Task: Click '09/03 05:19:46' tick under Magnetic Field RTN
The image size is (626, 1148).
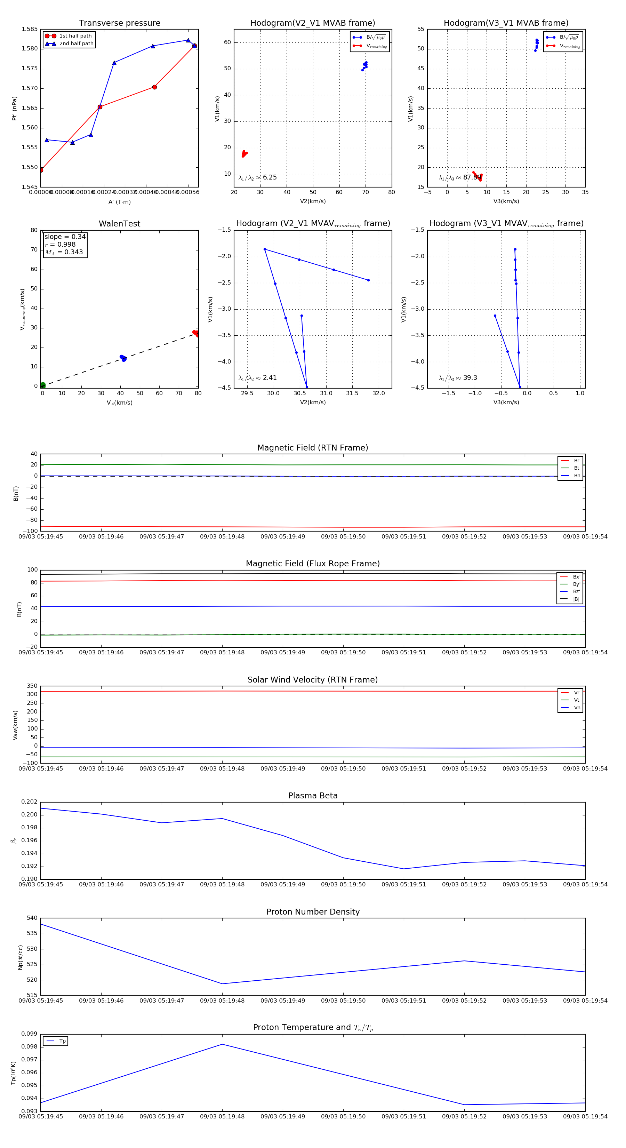Action: [101, 536]
